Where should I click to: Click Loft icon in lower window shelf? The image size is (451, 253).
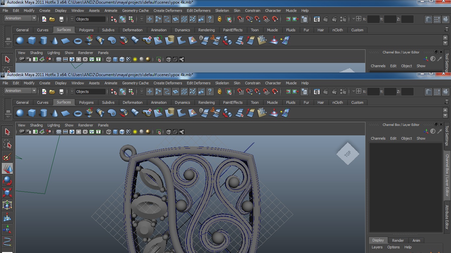[x=100, y=113]
